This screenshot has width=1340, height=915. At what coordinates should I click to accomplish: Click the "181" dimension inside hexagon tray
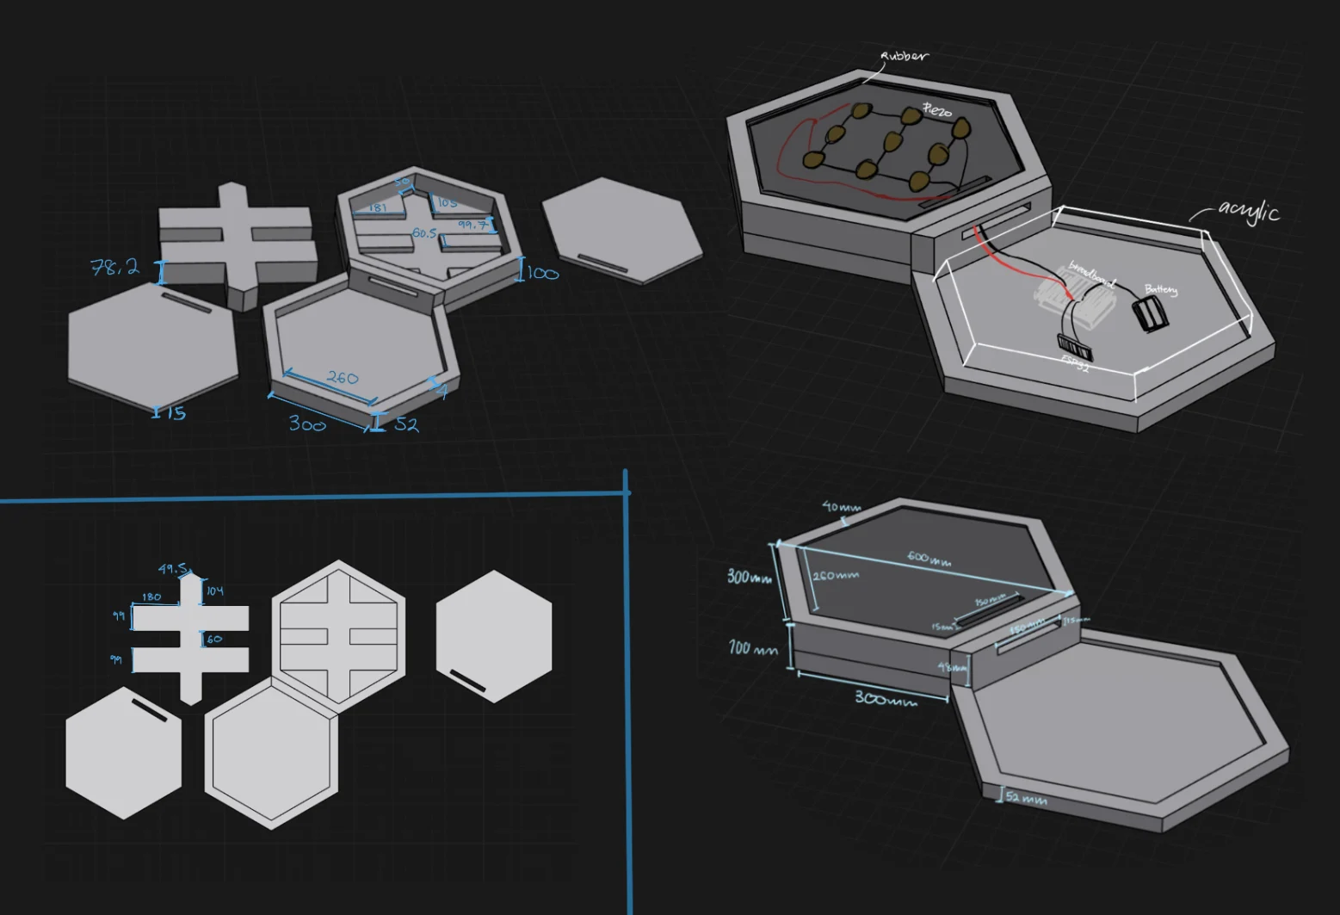pyautogui.click(x=377, y=207)
